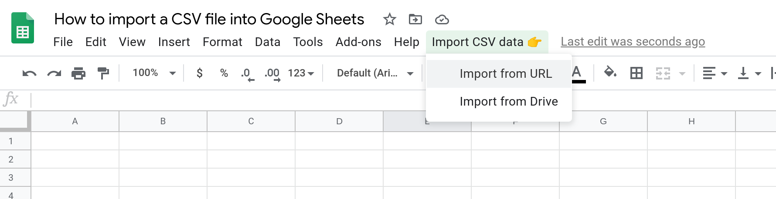Viewport: 776px width, 199px height.
Task: Open the horizontal align dropdown
Action: pos(715,73)
